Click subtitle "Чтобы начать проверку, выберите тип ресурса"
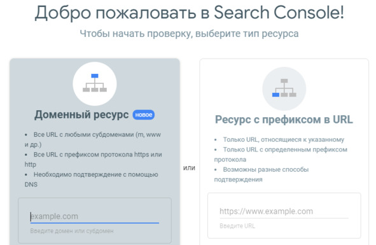Image resolution: width=376 pixels, height=245 pixels. pyautogui.click(x=189, y=34)
